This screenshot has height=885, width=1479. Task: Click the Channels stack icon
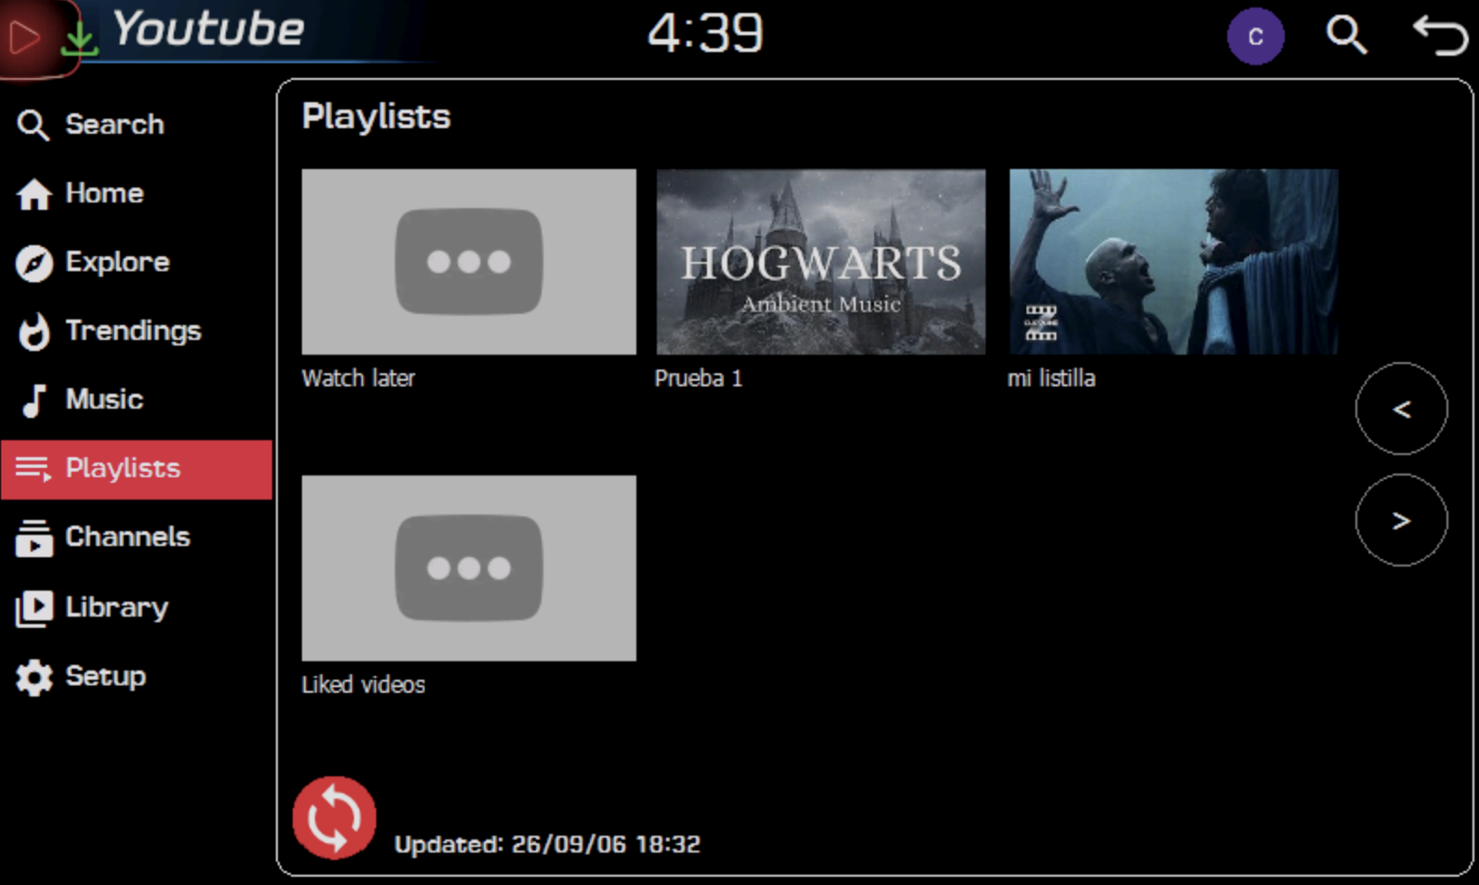34,538
